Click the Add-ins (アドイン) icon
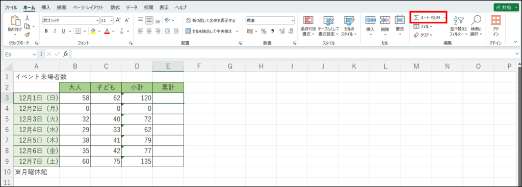Screen dimensions: 522x187 coord(495,20)
